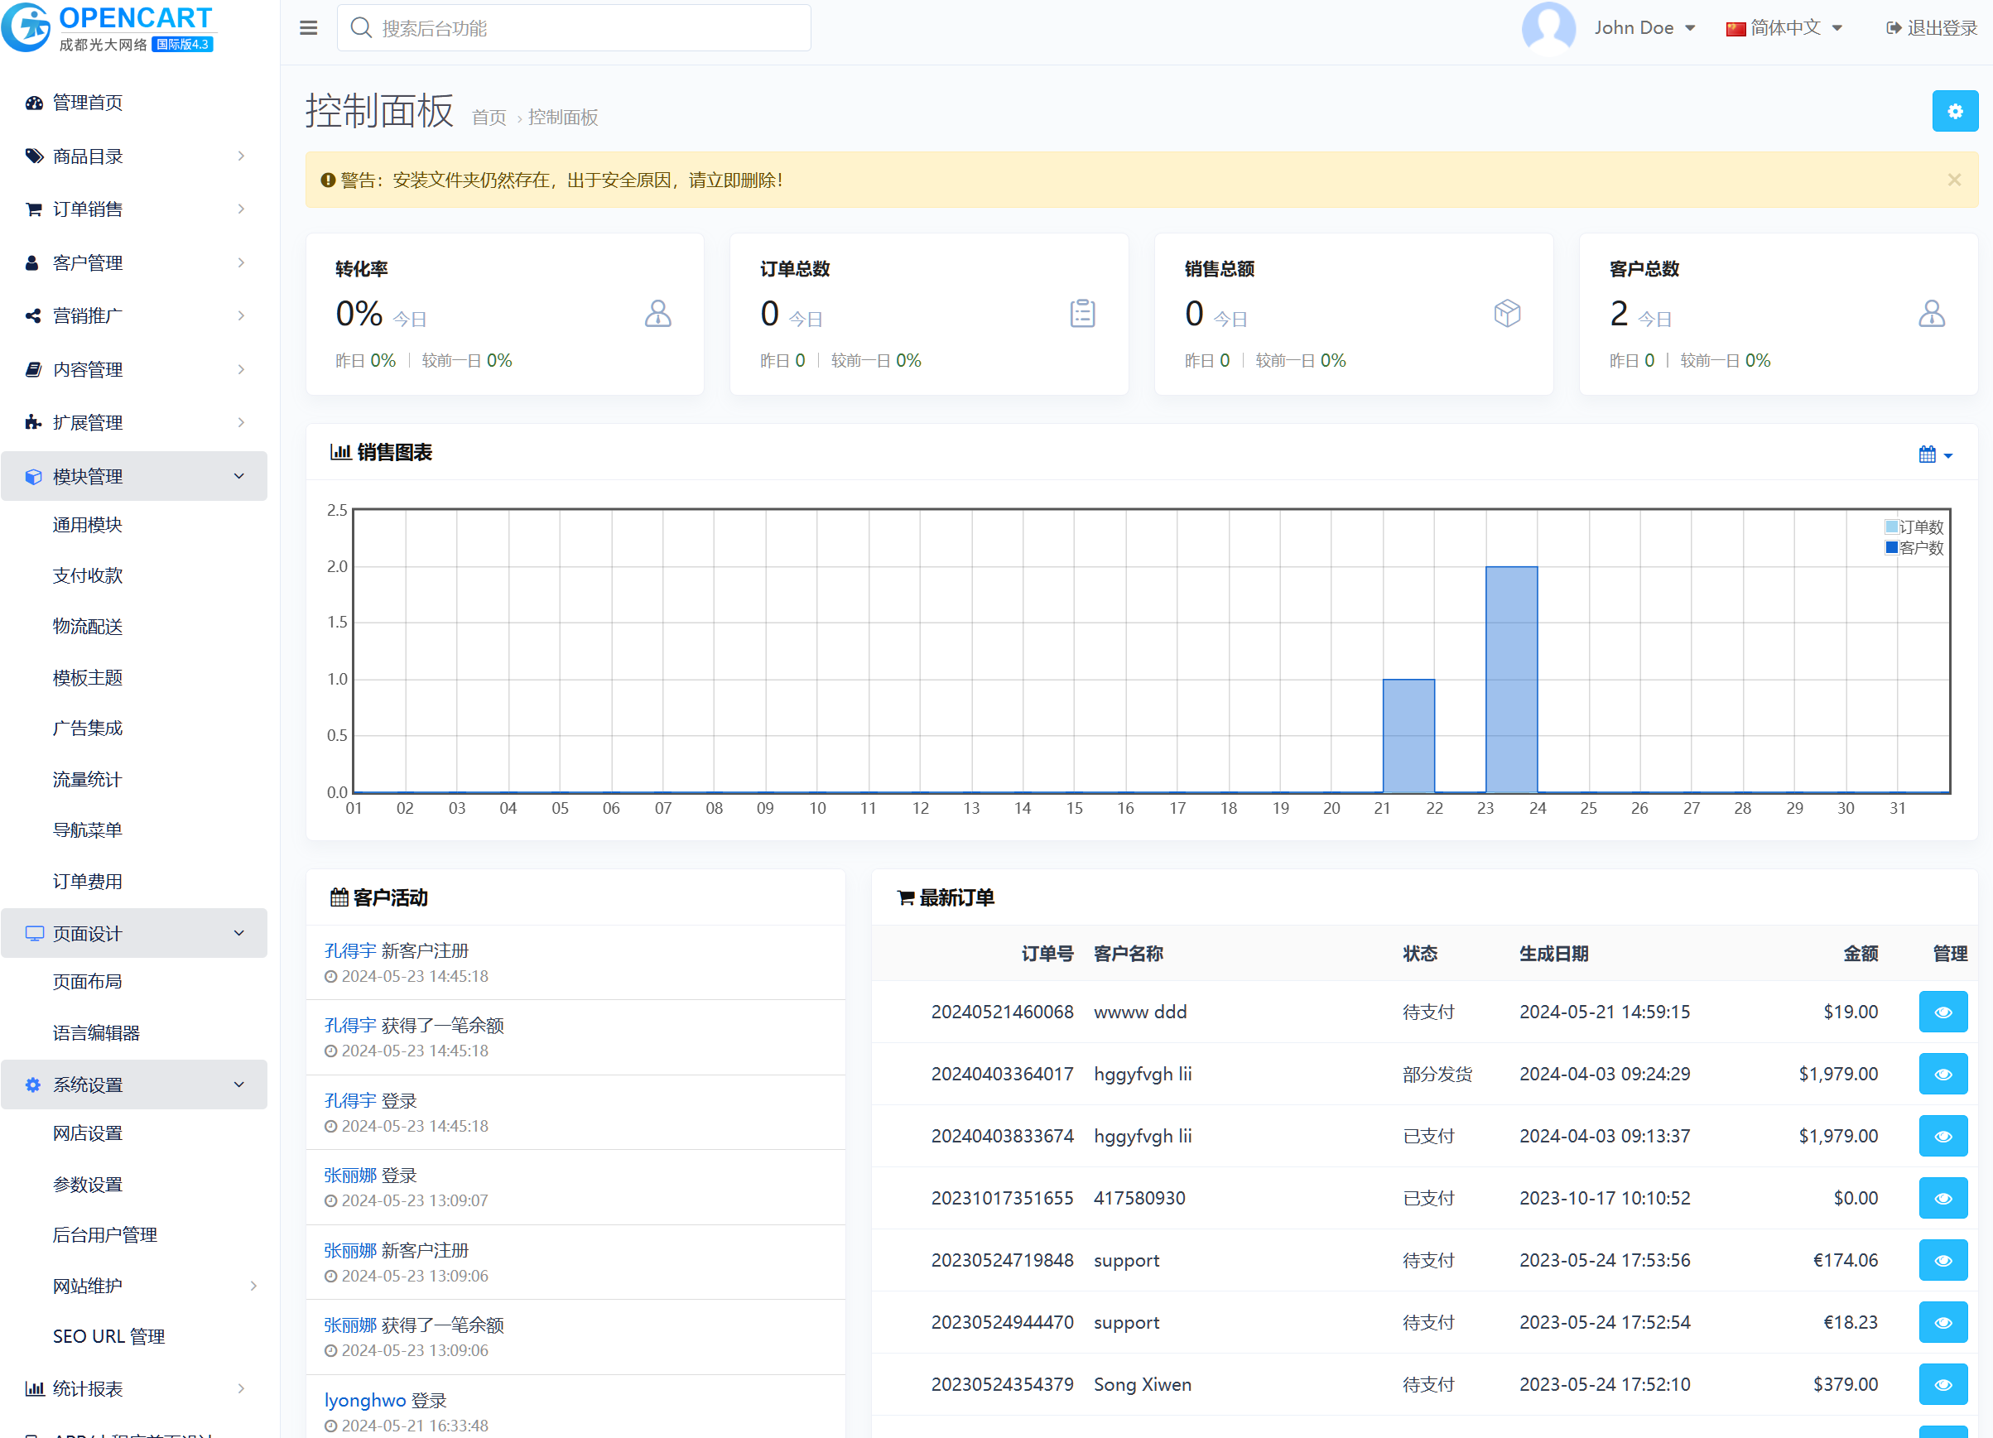Screen dimensions: 1993x1438
Task: Go to 管理首页 in sidebar
Action: 133,103
